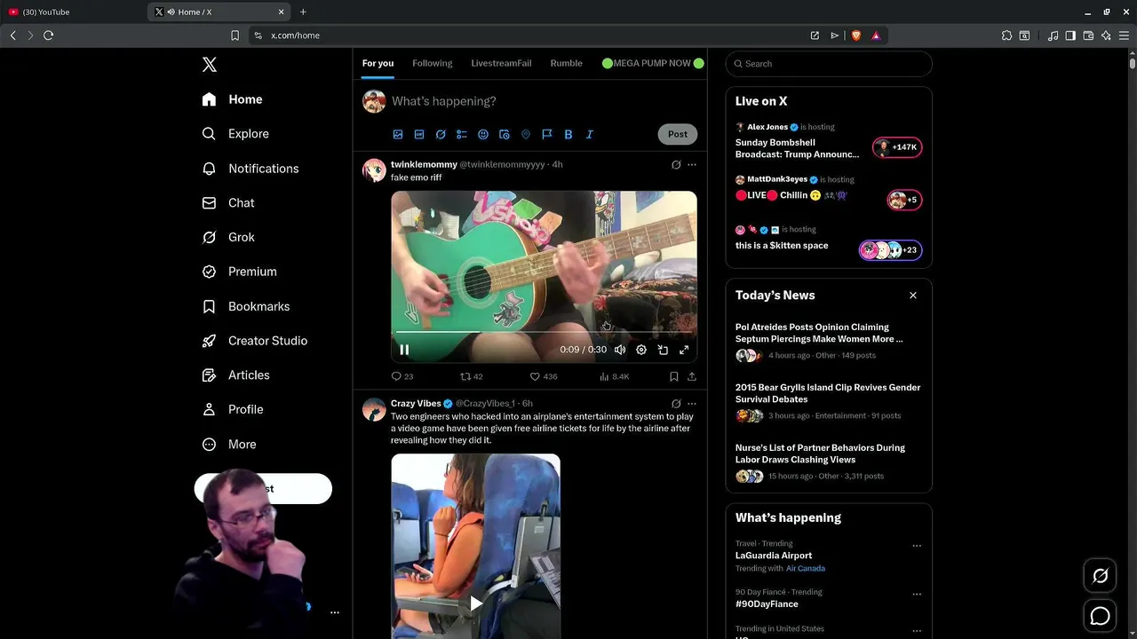1137x639 pixels.
Task: Click the X logo in the sidebar
Action: point(210,65)
